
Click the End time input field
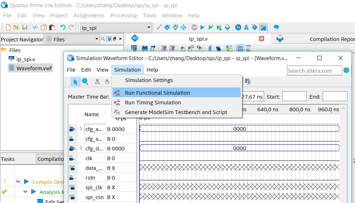pos(335,96)
